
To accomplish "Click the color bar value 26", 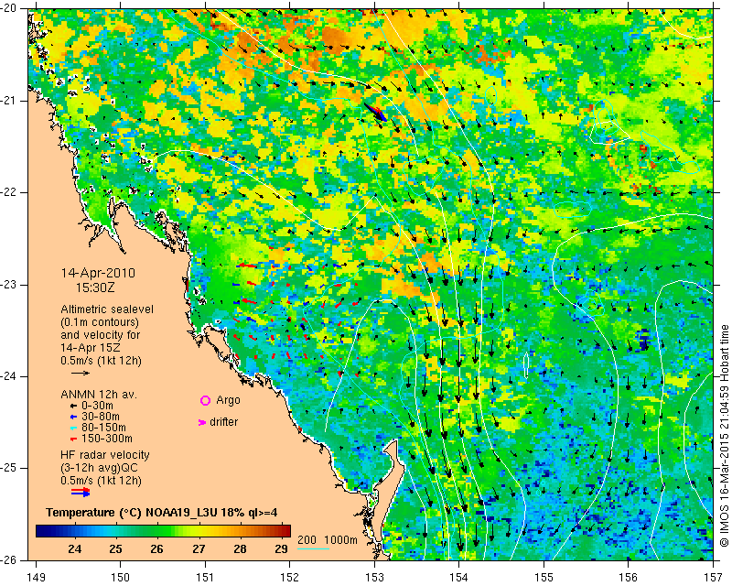I will pos(156,548).
